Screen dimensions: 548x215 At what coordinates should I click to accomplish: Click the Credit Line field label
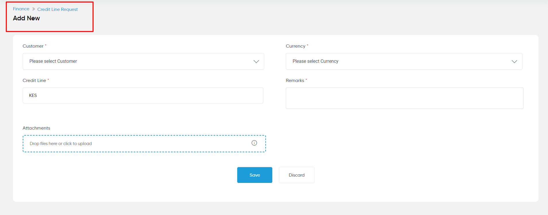[x=34, y=81]
